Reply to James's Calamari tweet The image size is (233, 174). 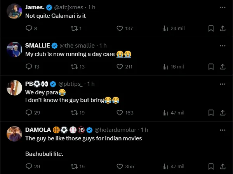click(x=28, y=28)
